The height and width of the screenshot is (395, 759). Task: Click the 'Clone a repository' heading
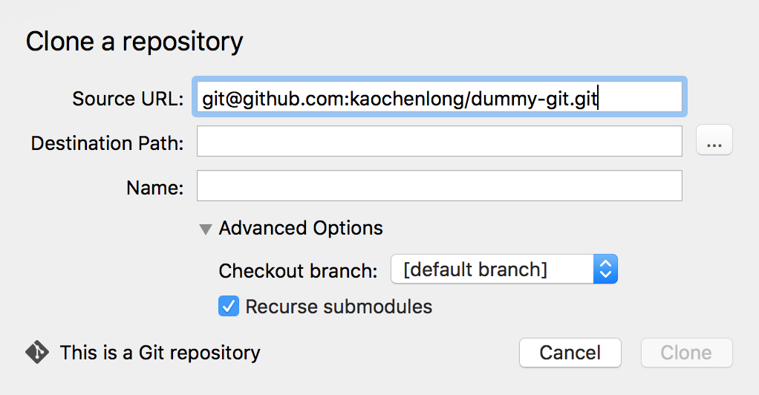[x=134, y=42]
